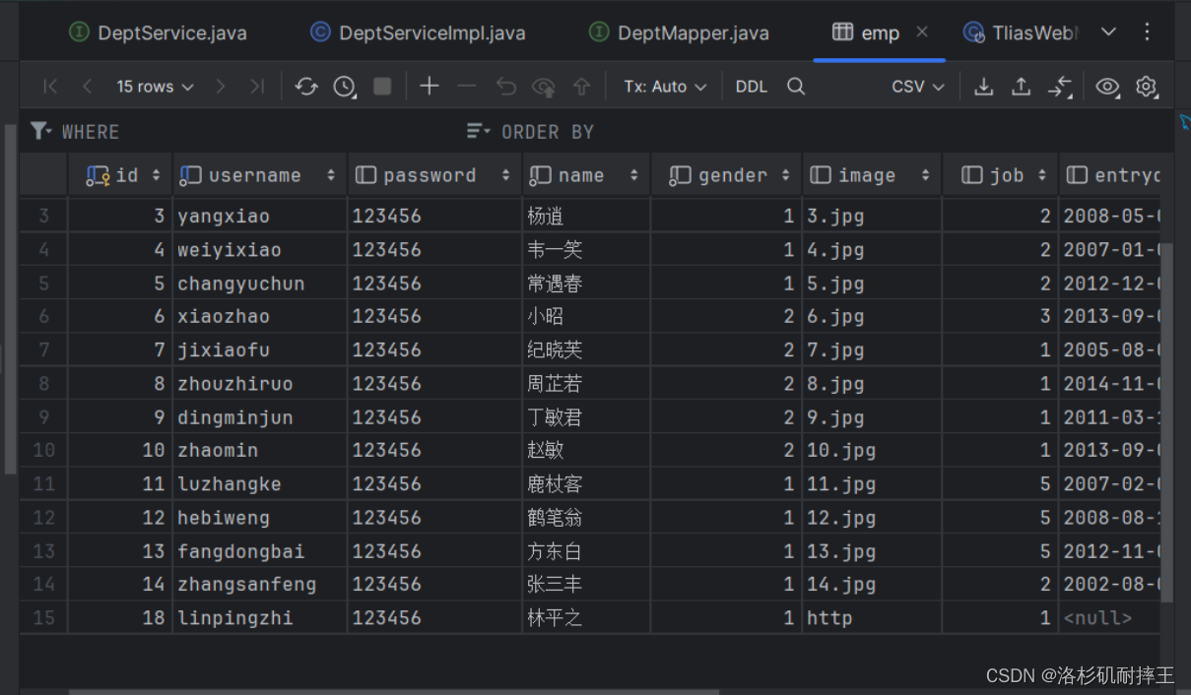
Task: Toggle view mode eye icon
Action: (x=1107, y=87)
